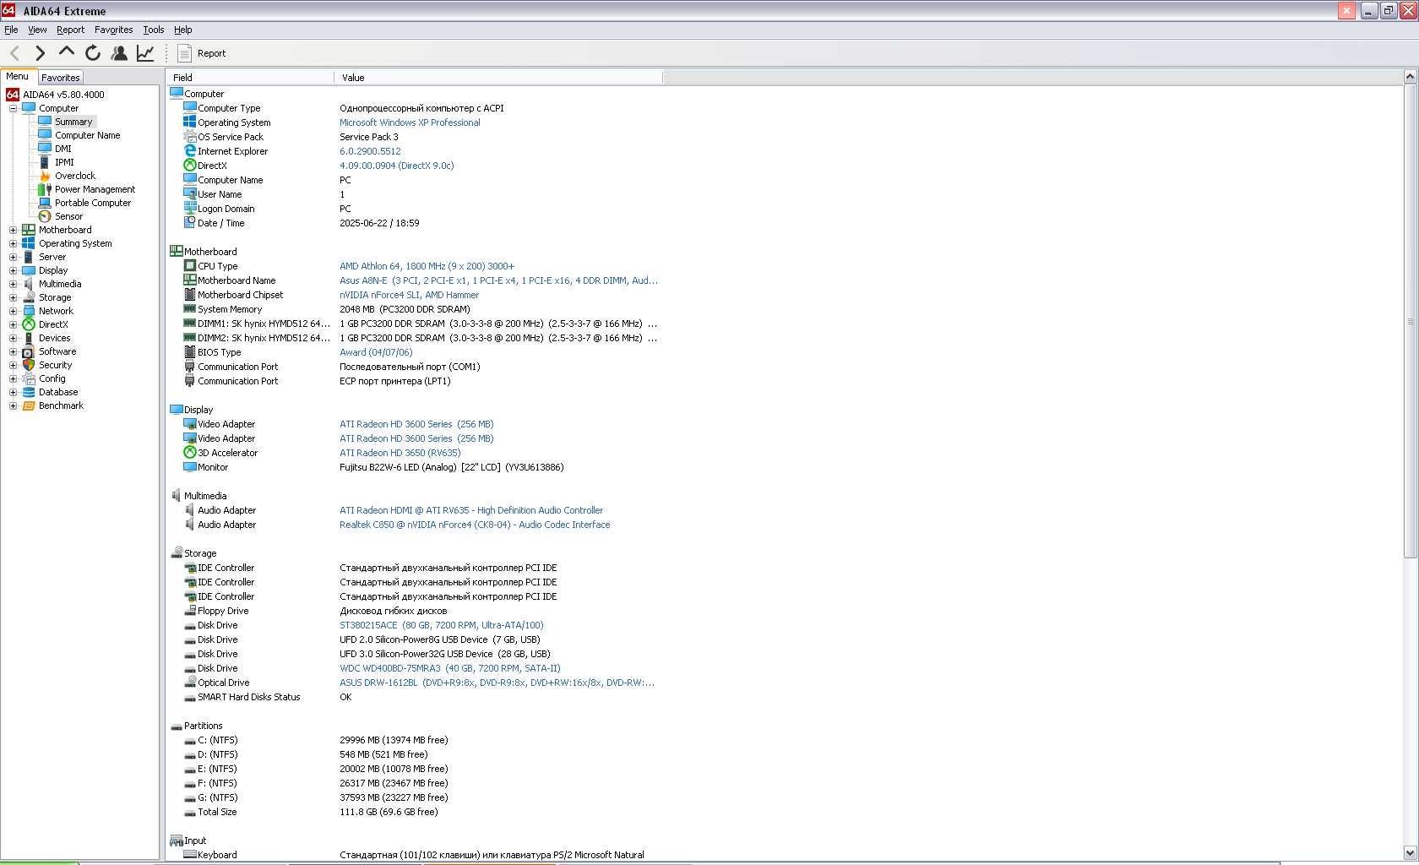Click the Optical Drive row icon
1419x865 pixels.
click(190, 683)
